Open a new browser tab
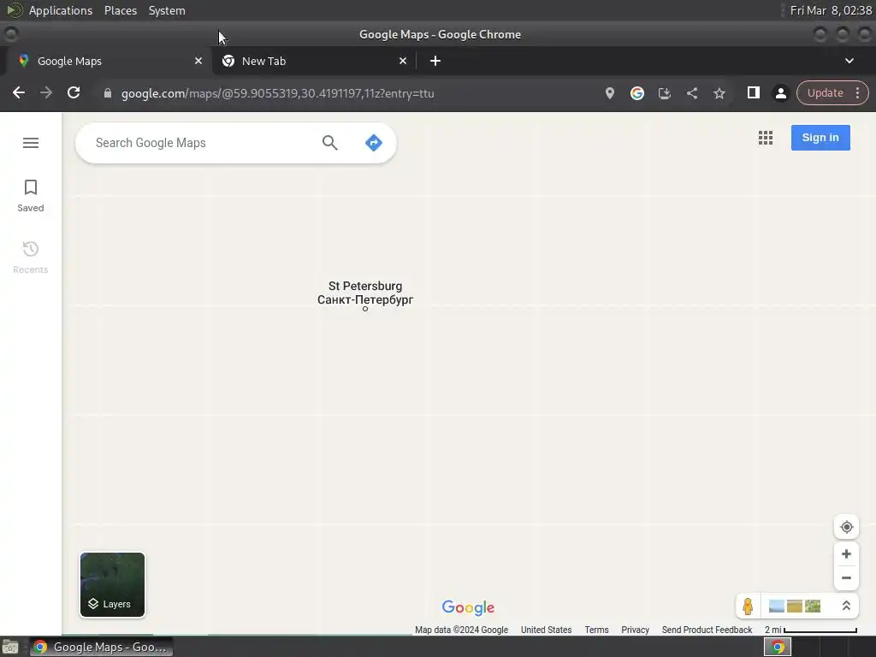Image resolution: width=876 pixels, height=657 pixels. (x=435, y=61)
